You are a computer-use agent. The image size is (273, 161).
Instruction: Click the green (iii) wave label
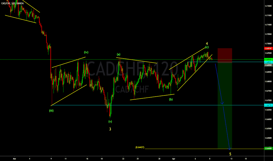pyautogui.click(x=51, y=111)
